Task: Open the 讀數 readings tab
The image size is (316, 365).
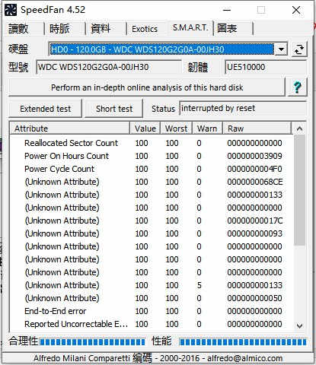Action: coord(18,28)
